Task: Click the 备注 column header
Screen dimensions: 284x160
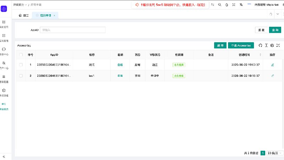Action: pyautogui.click(x=211, y=55)
